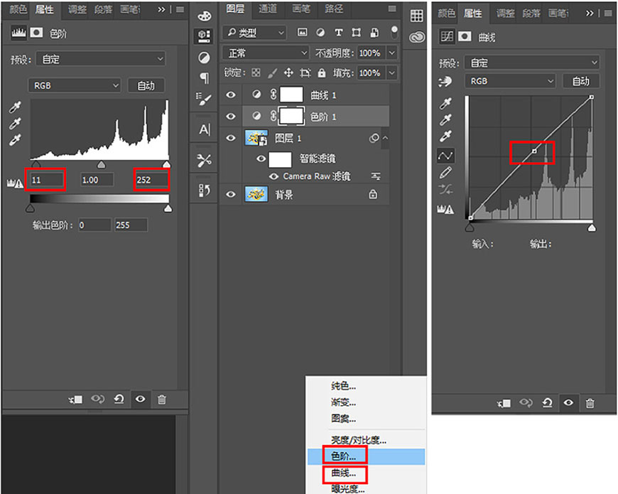Viewport: 618px width, 494px height.
Task: Click the Levels mask icon beside histogram icon
Action: point(37,32)
